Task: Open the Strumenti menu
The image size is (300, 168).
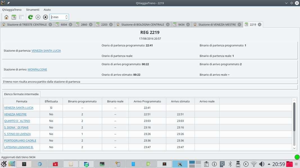Action: 33,10
